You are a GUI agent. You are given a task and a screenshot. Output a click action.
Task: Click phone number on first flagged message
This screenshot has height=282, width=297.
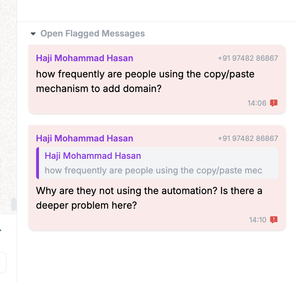[248, 58]
